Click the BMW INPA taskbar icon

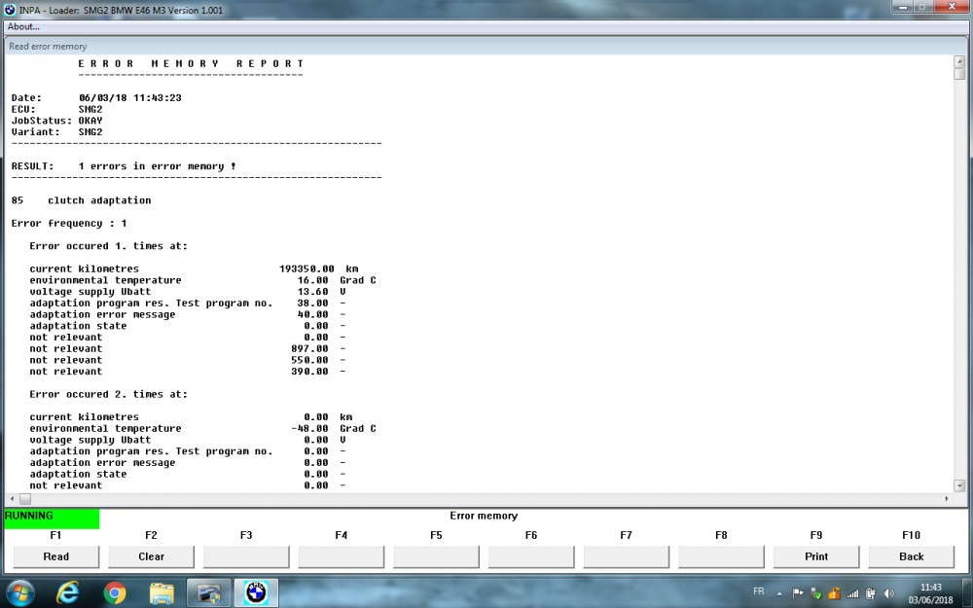(256, 593)
